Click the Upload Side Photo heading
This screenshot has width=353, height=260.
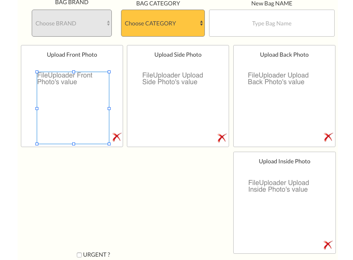click(178, 55)
